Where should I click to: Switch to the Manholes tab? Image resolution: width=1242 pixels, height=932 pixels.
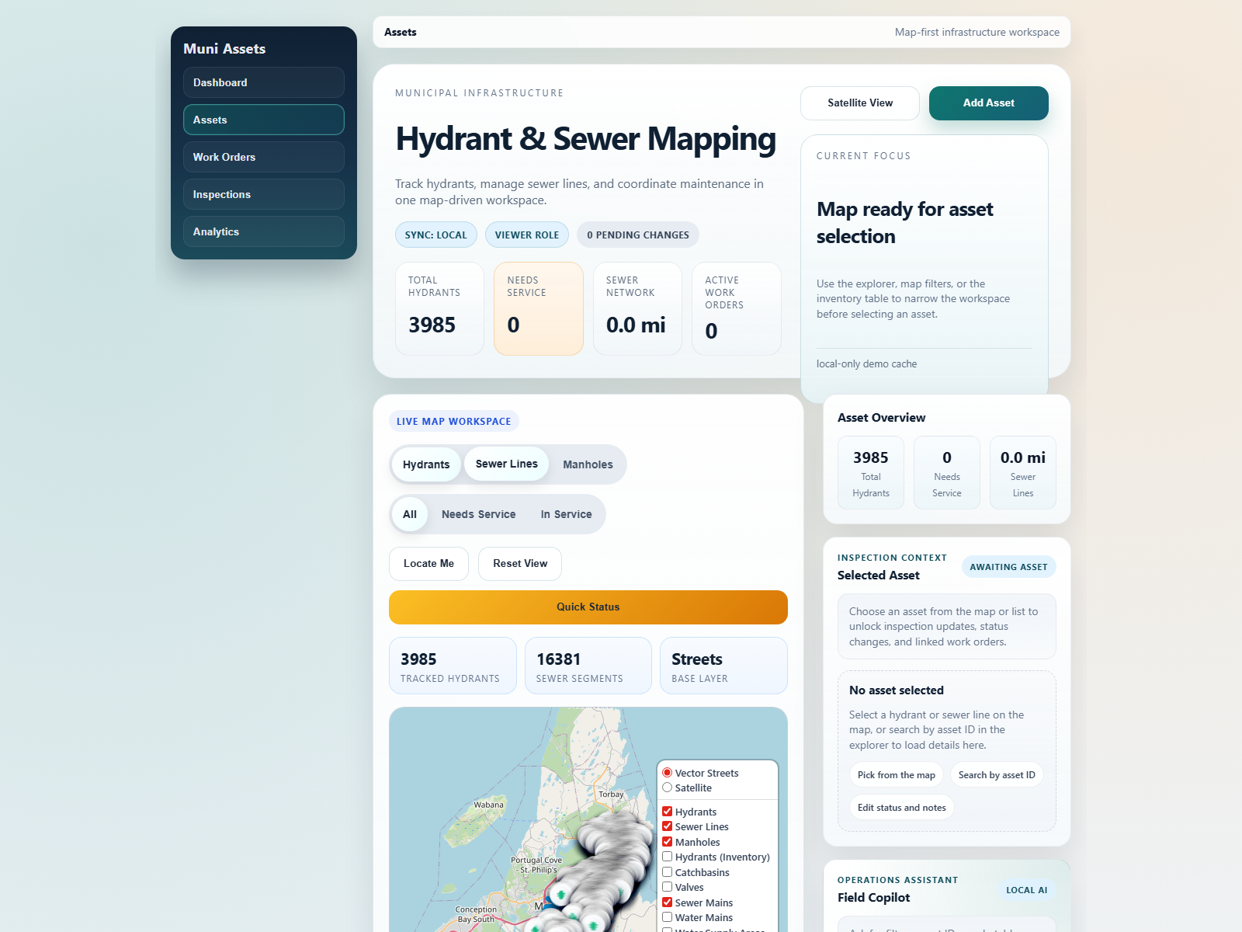[588, 464]
